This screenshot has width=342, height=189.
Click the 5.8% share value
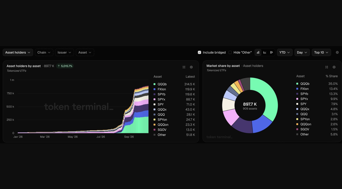point(334,134)
